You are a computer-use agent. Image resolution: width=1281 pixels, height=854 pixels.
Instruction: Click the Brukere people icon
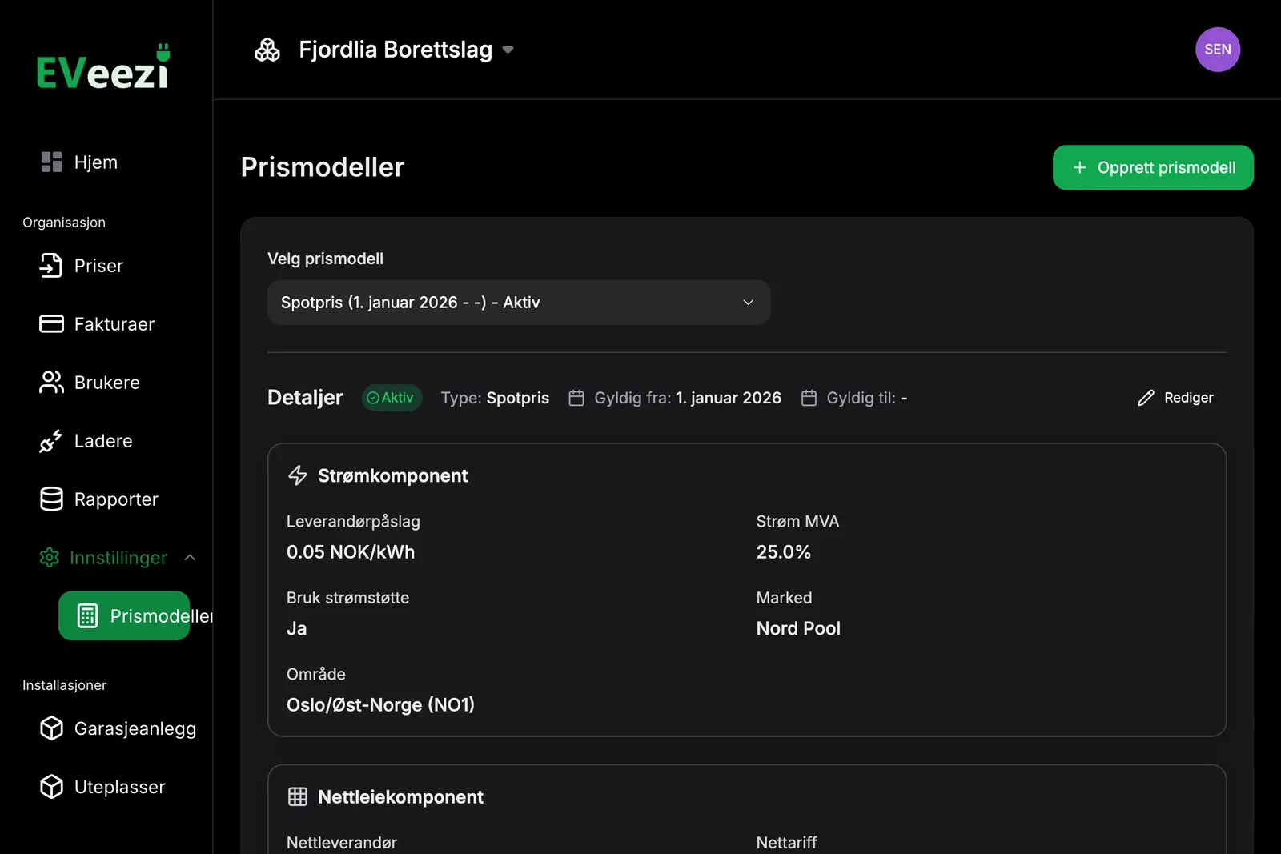point(51,383)
